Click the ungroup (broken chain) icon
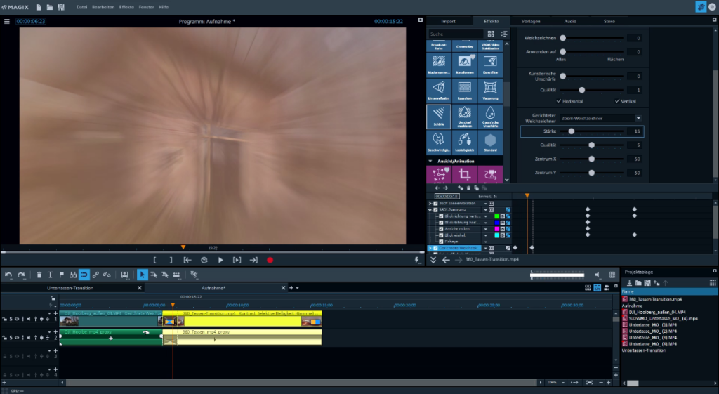Viewport: 719px width, 394px height. click(107, 275)
